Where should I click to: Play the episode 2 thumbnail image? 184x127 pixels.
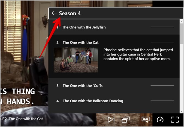click(x=76, y=60)
